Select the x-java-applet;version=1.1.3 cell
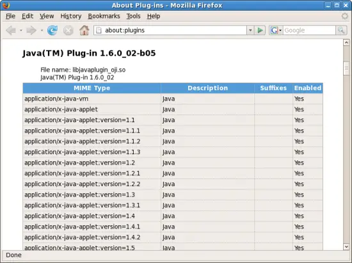Screen dimensions: 352x263 coord(92,152)
